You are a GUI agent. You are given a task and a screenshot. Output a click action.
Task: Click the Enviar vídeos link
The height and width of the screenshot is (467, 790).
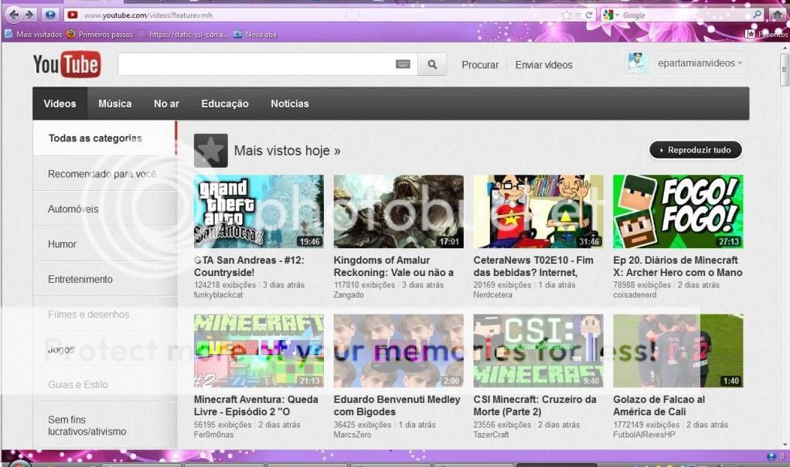pos(543,65)
